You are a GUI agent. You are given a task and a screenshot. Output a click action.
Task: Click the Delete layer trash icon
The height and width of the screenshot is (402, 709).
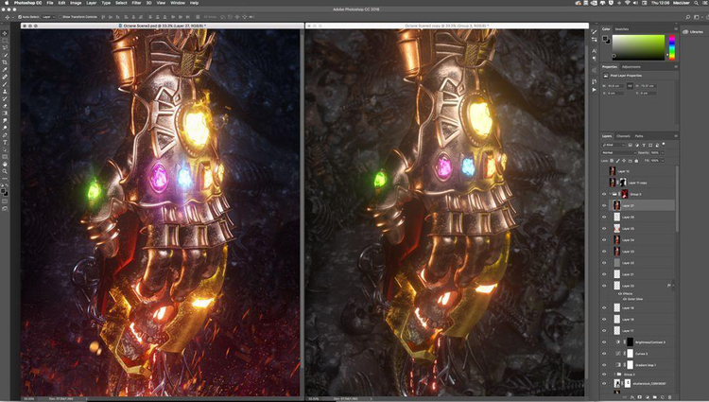(x=669, y=397)
